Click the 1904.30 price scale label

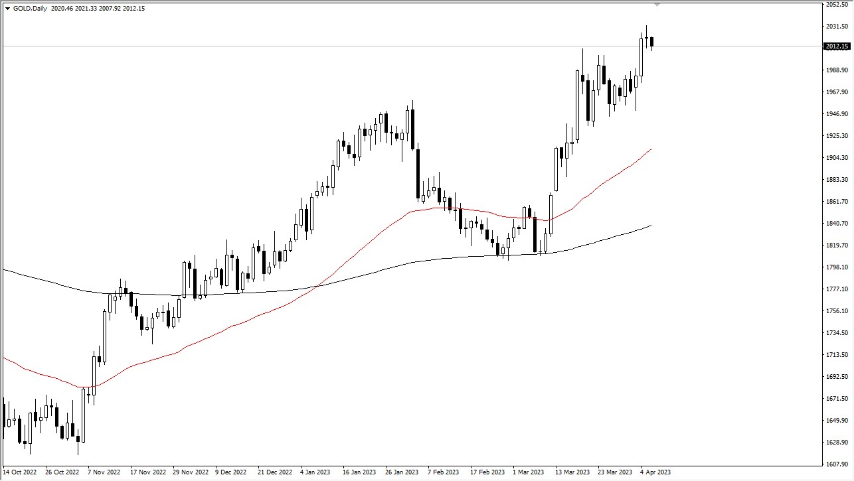836,158
